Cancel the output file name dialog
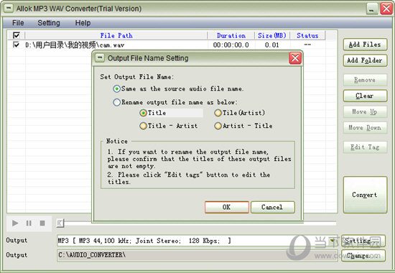Image resolution: width=395 pixels, height=273 pixels. tap(273, 207)
